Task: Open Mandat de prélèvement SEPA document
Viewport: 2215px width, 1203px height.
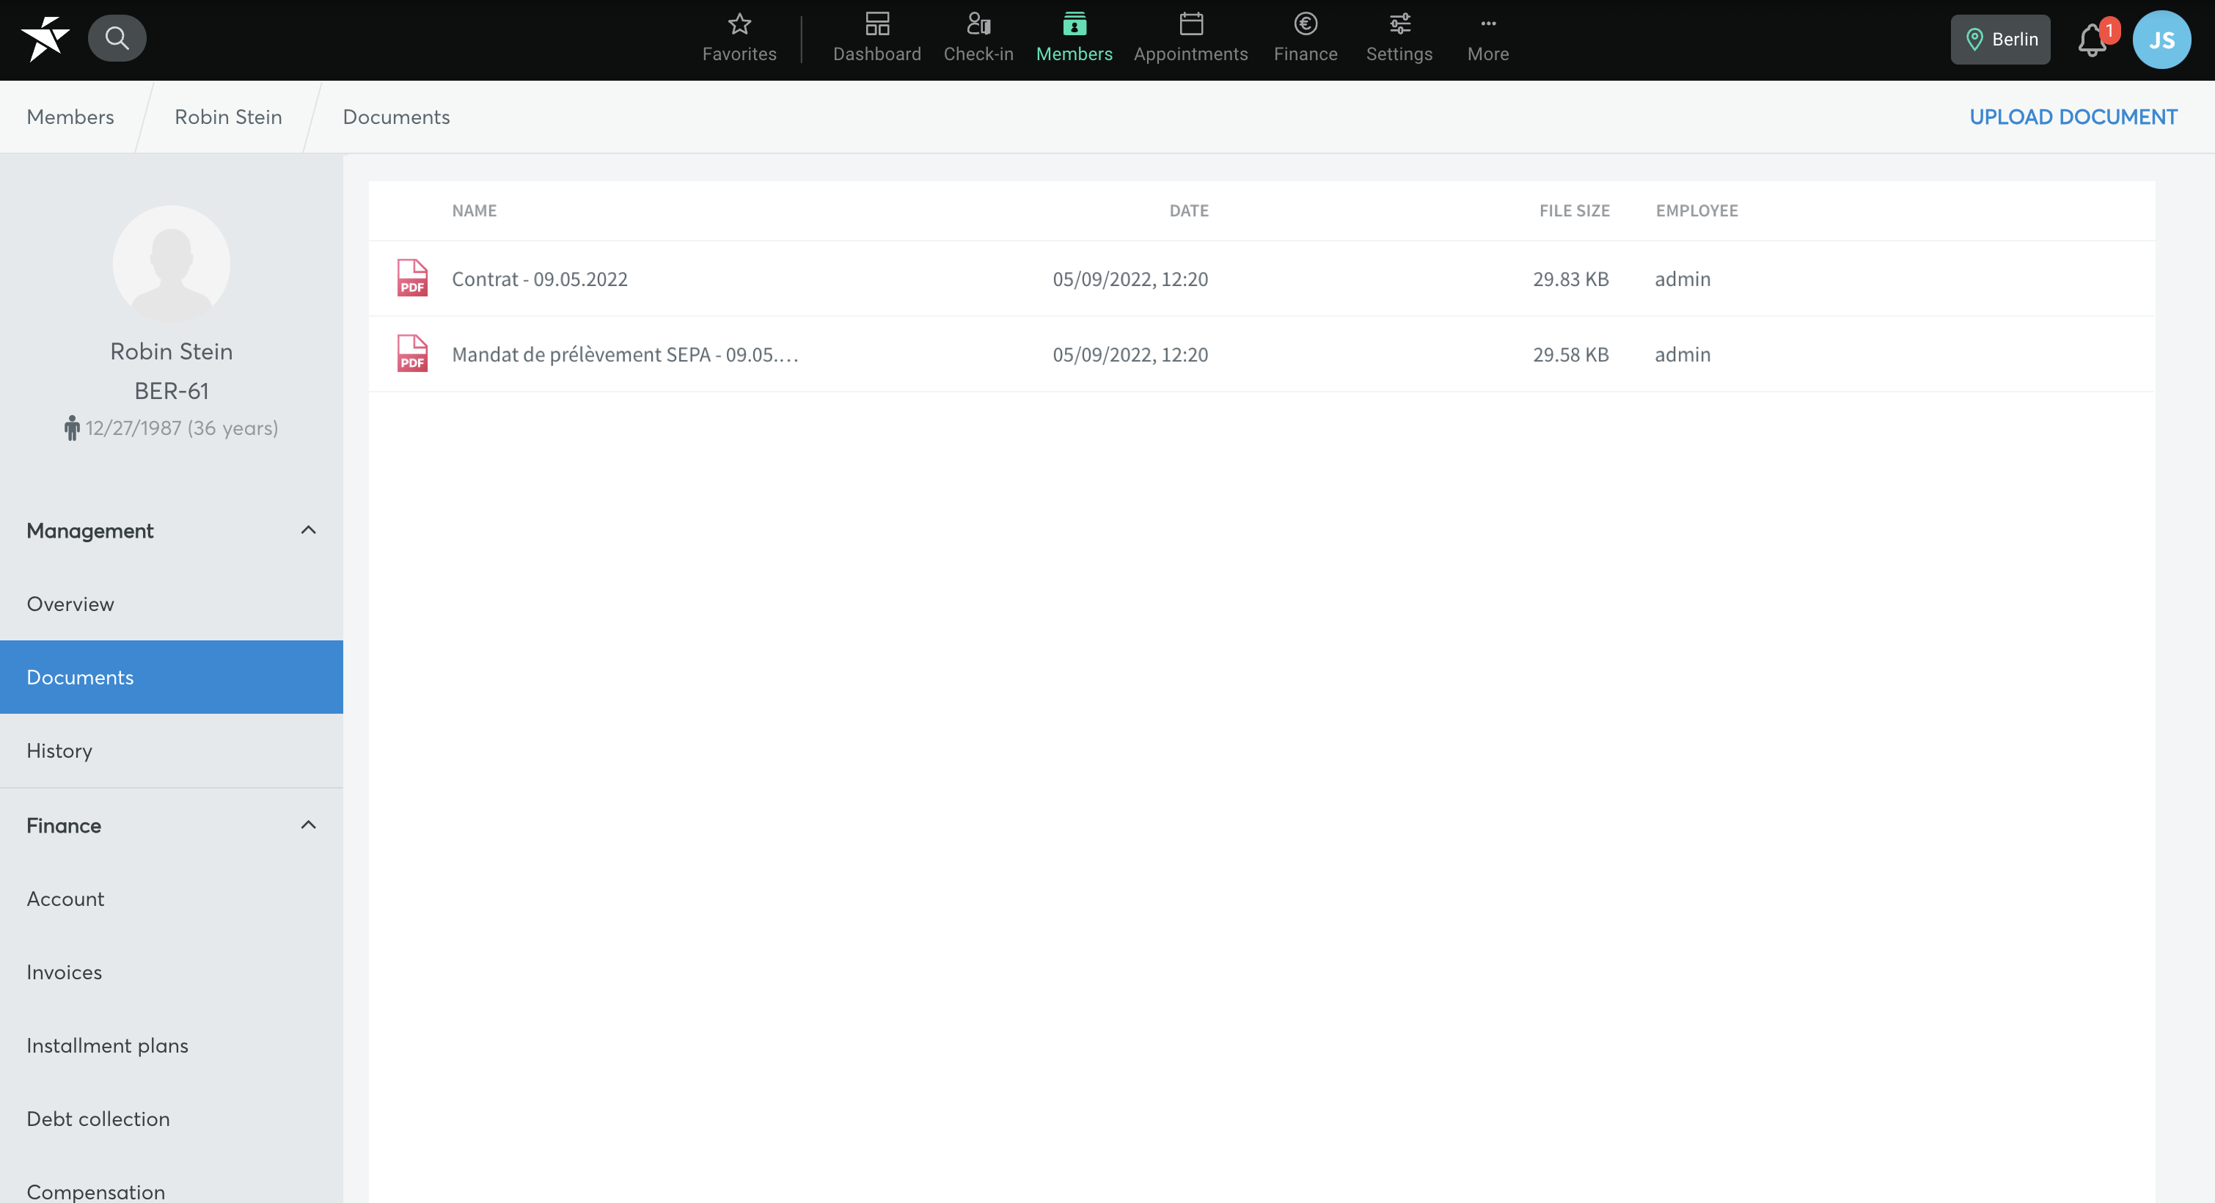Action: pyautogui.click(x=625, y=354)
